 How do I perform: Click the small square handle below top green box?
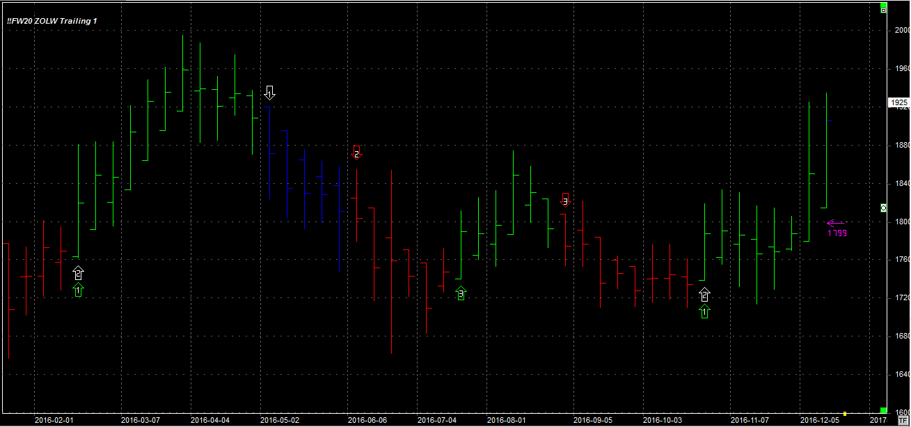(883, 11)
